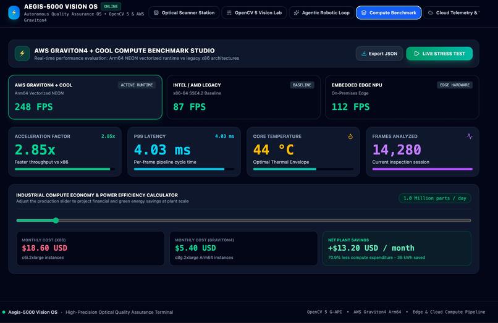Viewport: 498px width, 323px height.
Task: Select the Embedded Edge NPU card
Action: point(402,97)
